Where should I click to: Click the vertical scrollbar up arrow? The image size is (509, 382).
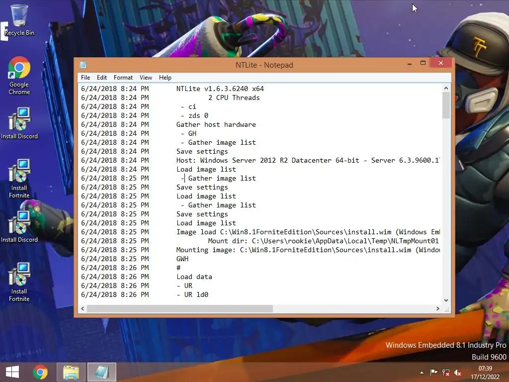click(446, 88)
